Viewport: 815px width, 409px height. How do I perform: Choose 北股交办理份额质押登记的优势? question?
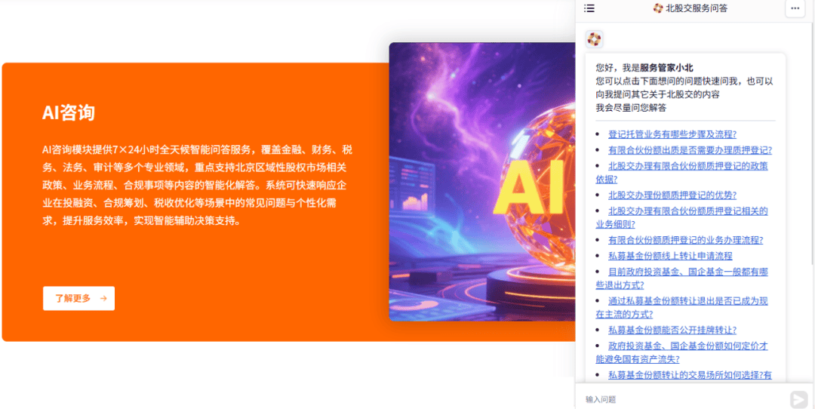click(x=672, y=195)
